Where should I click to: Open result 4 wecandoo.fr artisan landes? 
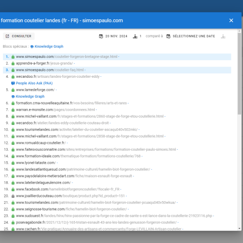click(58, 77)
